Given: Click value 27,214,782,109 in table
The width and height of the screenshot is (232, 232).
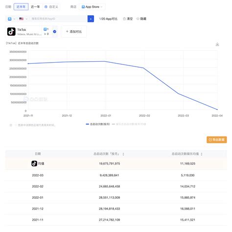Looking at the screenshot, I should [110, 220].
